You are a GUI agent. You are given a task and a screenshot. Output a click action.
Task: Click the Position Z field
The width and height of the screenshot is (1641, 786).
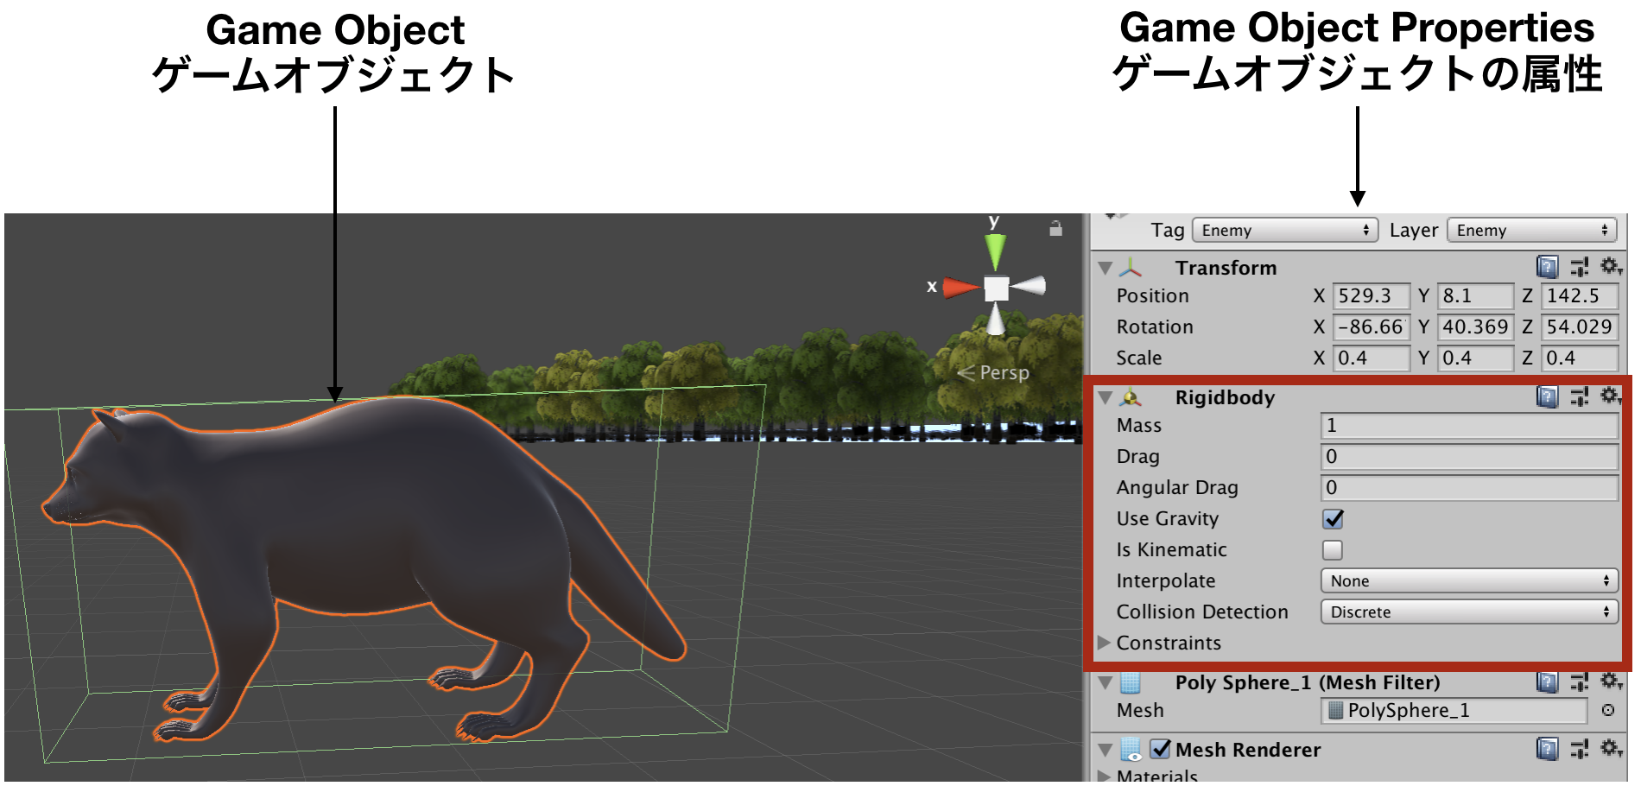(1580, 295)
